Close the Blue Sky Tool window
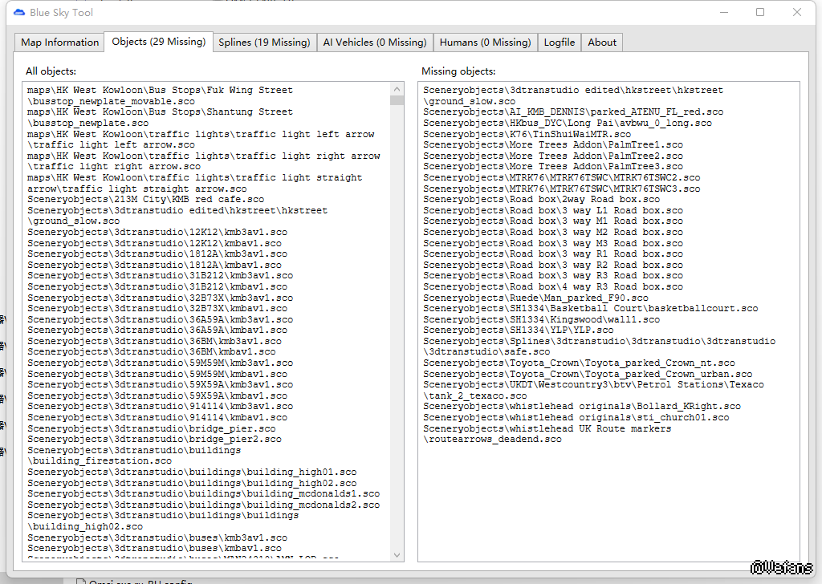 click(x=797, y=12)
